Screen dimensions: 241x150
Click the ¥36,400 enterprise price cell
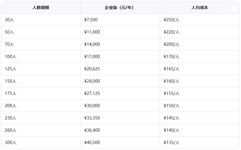tap(120, 130)
